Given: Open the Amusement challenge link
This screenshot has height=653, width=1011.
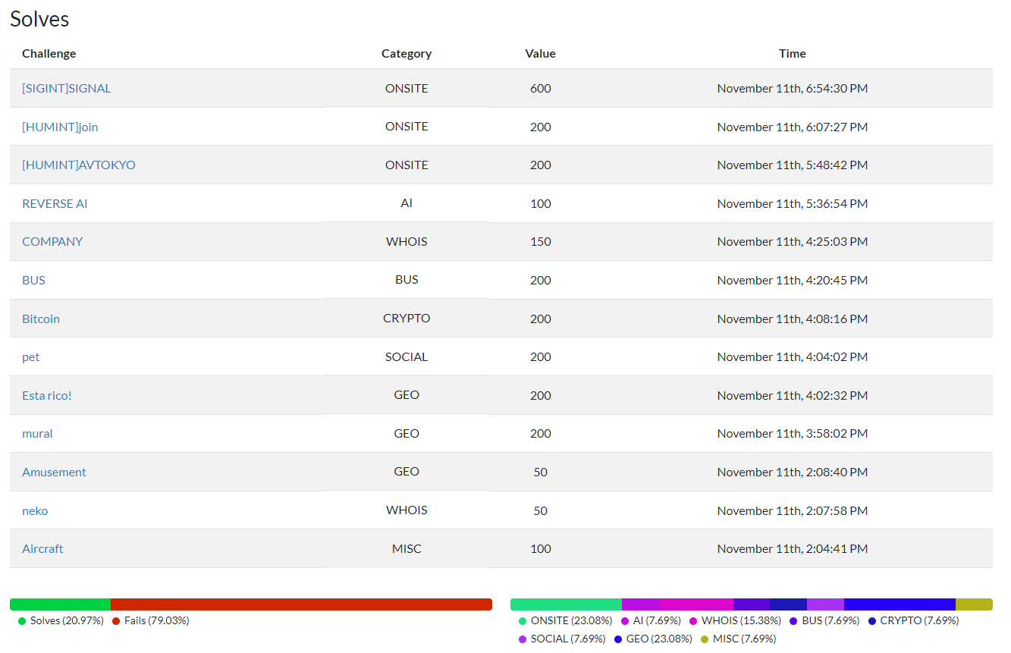Looking at the screenshot, I should pos(54,472).
